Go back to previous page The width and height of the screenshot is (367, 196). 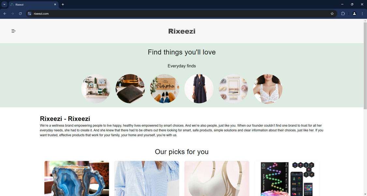[x=5, y=14]
